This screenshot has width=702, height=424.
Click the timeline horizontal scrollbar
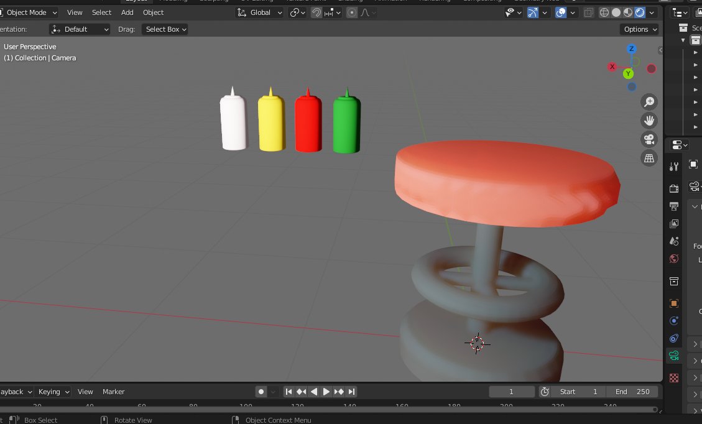329,410
